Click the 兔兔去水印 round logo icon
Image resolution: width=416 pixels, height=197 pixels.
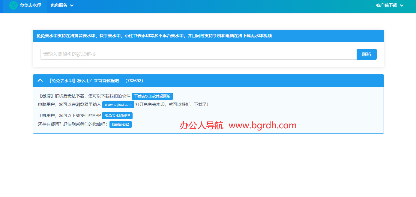13,5
